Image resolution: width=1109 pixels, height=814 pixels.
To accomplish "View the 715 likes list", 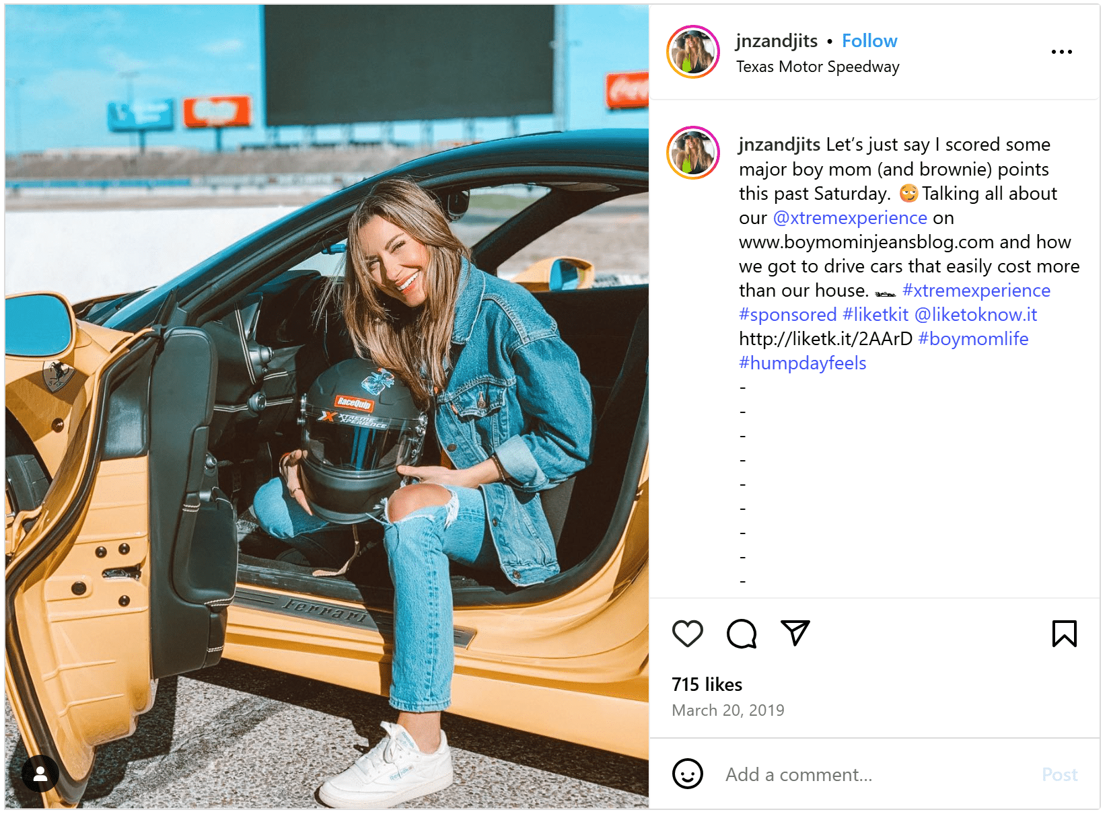I will [x=707, y=684].
